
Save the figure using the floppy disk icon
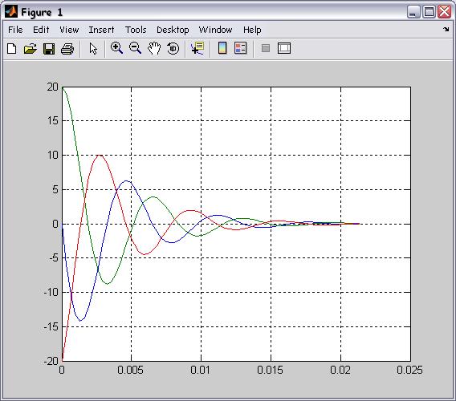coord(49,49)
